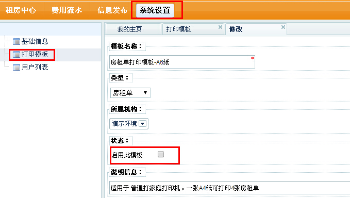Open the 信息发布 top menu
This screenshot has width=350, height=198.
(112, 10)
